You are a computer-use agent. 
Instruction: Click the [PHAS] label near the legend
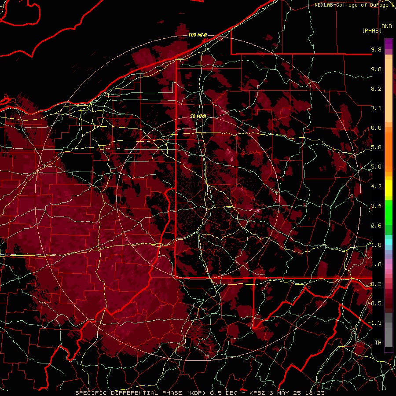(x=372, y=30)
